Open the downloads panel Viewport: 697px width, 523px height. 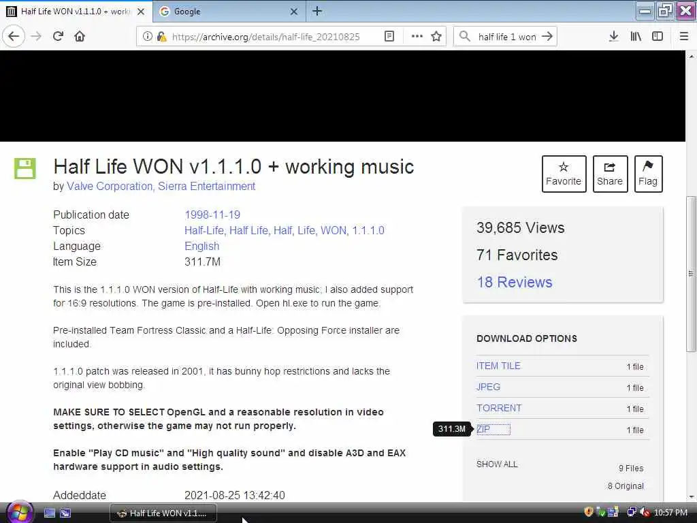pyautogui.click(x=613, y=37)
